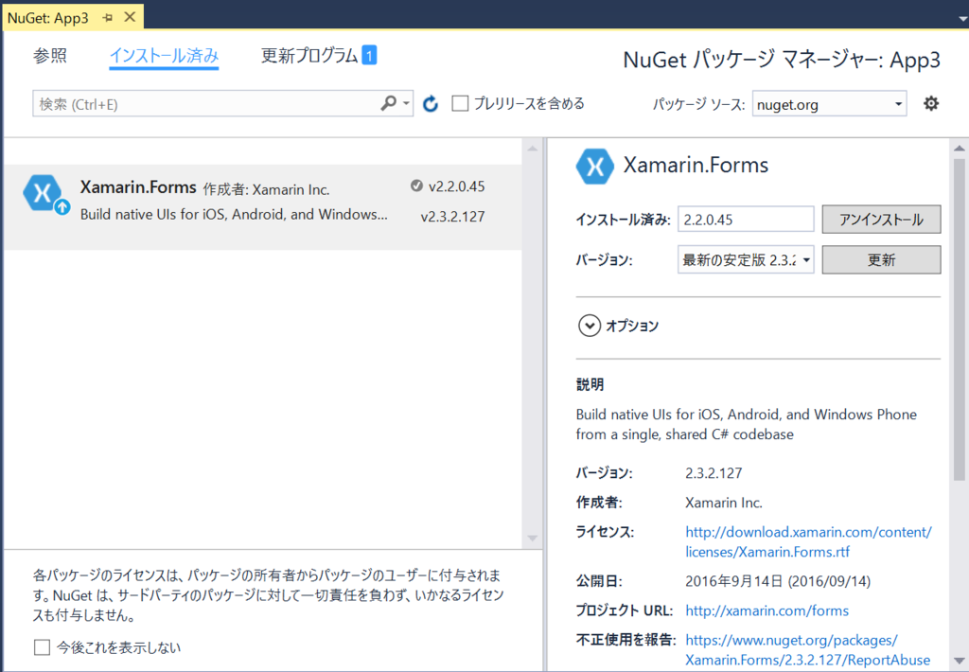Viewport: 969px width, 672px height.
Task: Open NuGet settings gear icon
Action: (x=931, y=103)
